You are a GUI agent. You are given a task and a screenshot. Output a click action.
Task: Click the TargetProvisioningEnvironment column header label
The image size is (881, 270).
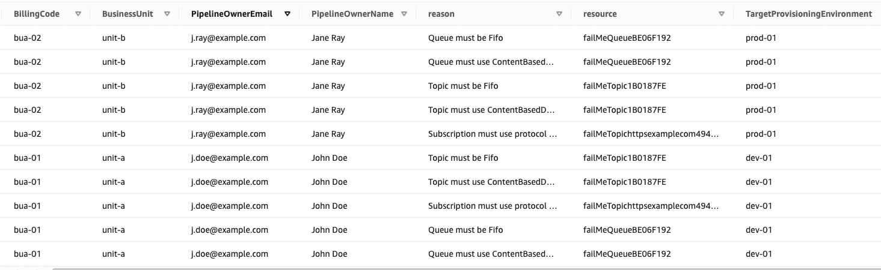point(808,14)
